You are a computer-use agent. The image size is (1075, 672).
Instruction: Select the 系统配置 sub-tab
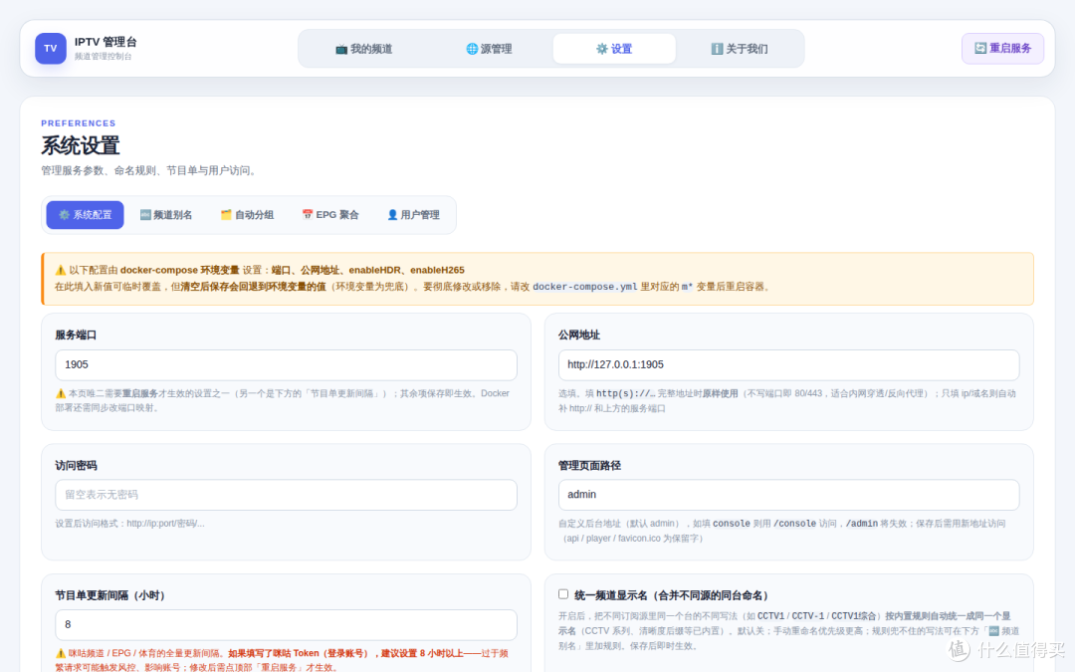(x=85, y=215)
